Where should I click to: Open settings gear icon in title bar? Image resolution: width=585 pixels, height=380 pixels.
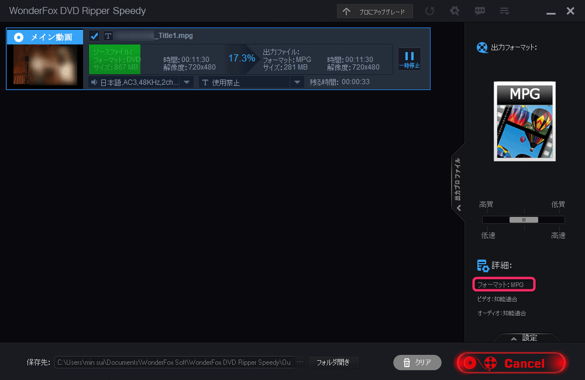(x=455, y=11)
